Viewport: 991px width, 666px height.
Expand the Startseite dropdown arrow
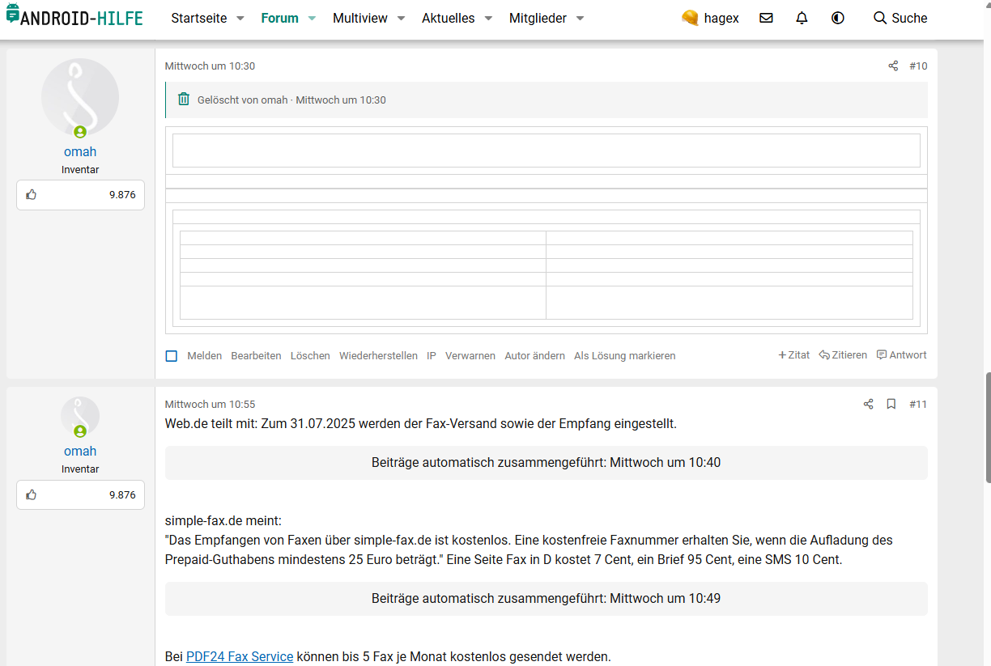(240, 19)
